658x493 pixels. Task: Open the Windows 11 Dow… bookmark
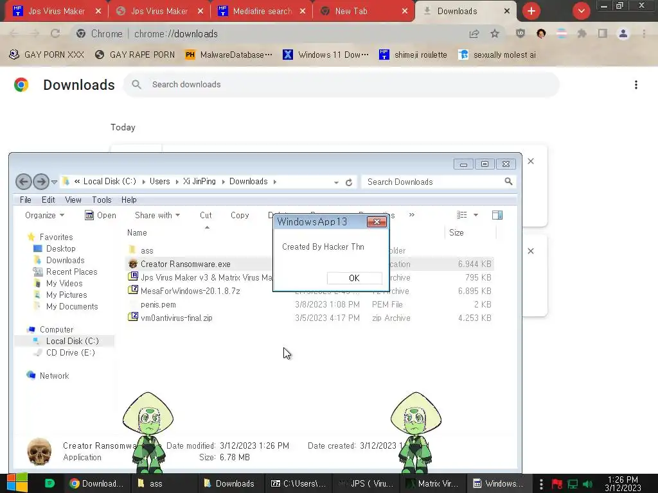[326, 55]
